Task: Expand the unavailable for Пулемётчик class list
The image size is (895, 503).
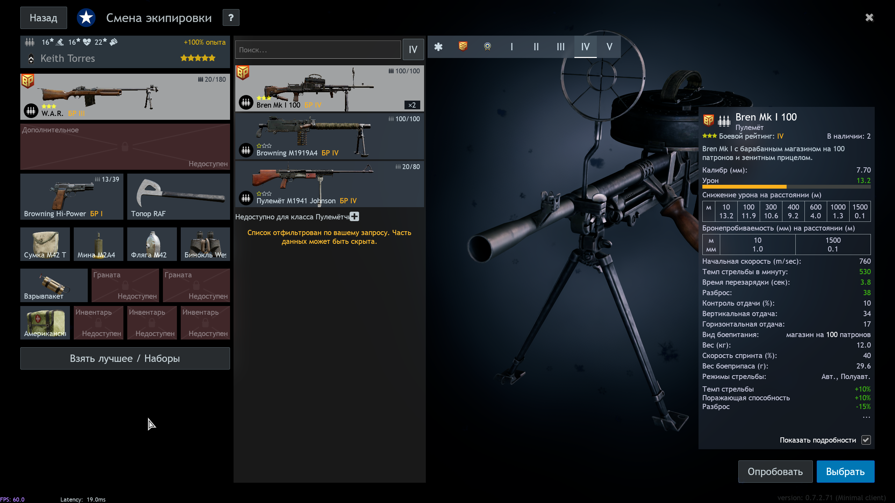Action: pos(354,217)
